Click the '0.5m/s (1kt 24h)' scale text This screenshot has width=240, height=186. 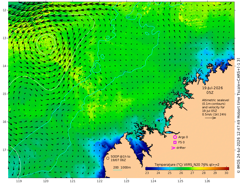214,114
